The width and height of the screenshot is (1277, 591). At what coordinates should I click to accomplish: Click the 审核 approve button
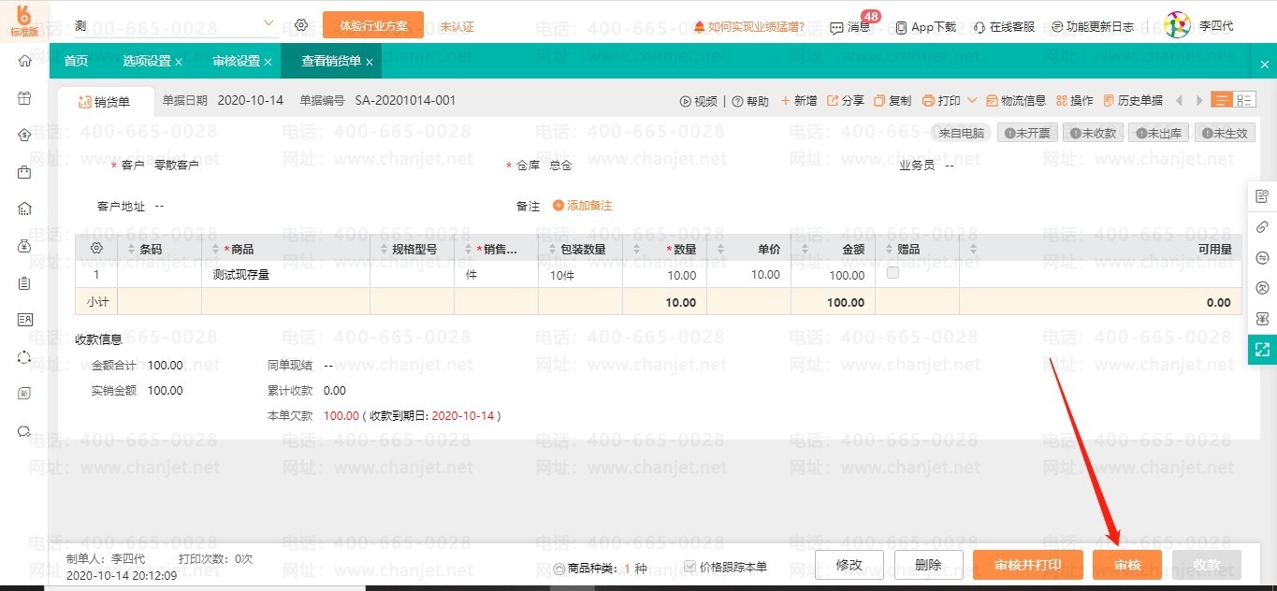coord(1126,566)
